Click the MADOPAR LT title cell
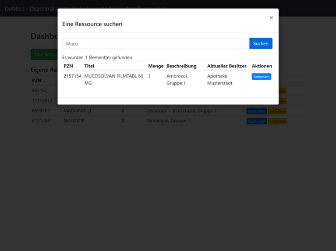336x251 pixels. [78, 110]
